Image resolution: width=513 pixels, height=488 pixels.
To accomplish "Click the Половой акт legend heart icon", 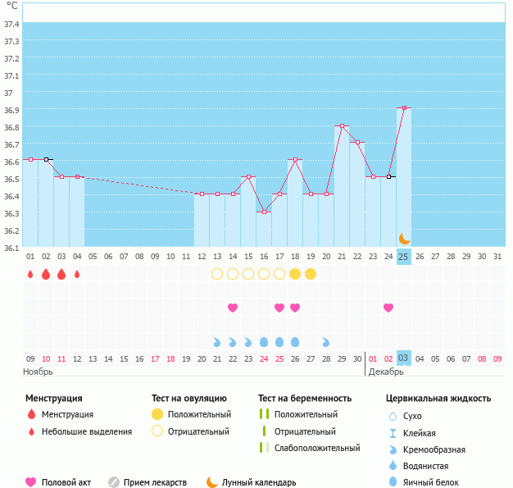I will point(31,482).
